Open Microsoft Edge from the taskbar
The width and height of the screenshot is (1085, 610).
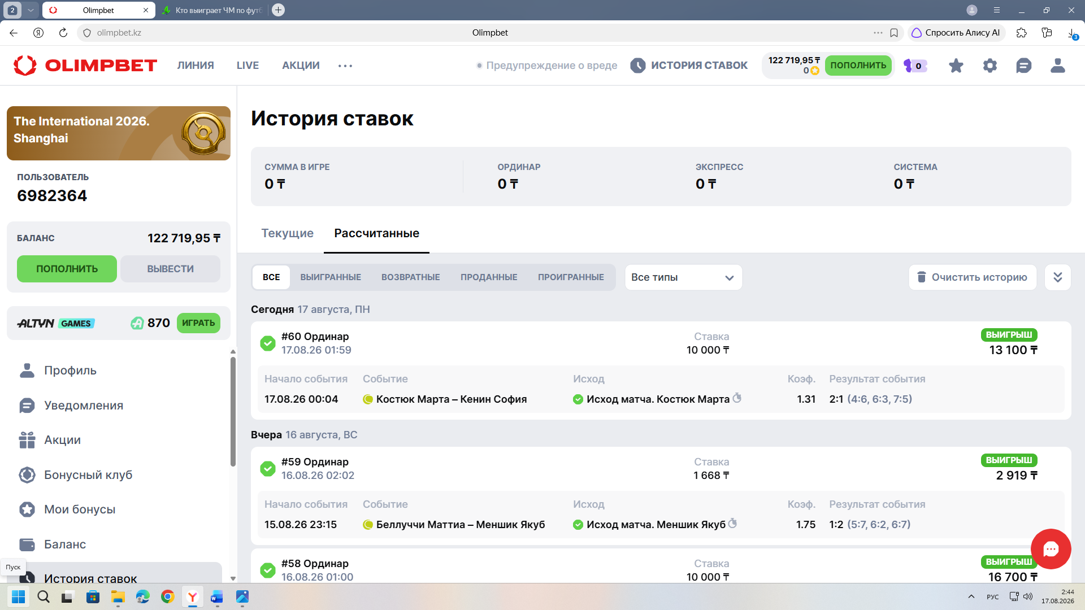[x=142, y=596]
